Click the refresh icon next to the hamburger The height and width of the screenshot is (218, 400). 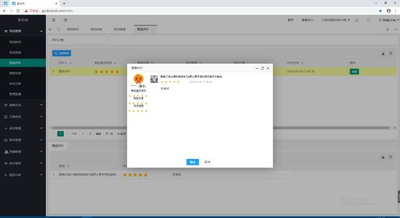pos(65,20)
